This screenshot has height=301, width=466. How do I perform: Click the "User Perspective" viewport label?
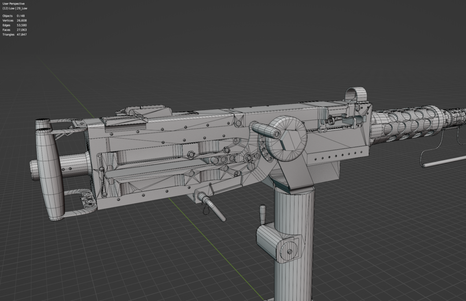(x=13, y=4)
